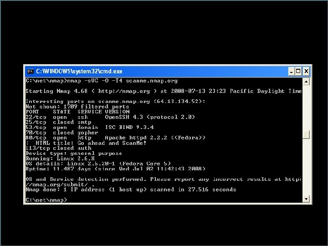
Task: Click the final 'C:\net\nmap>' prompt
Action: (x=46, y=200)
